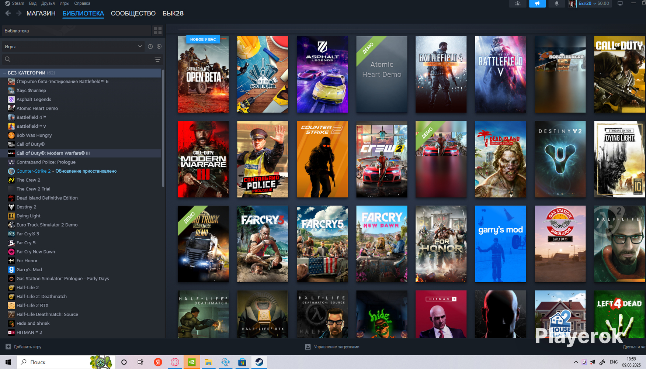
Task: Open the Бык28 account dropdown
Action: [x=587, y=3]
